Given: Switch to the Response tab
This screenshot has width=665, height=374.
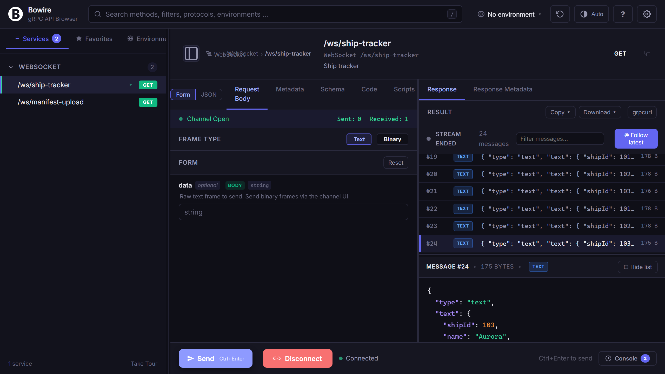Looking at the screenshot, I should coord(442,89).
